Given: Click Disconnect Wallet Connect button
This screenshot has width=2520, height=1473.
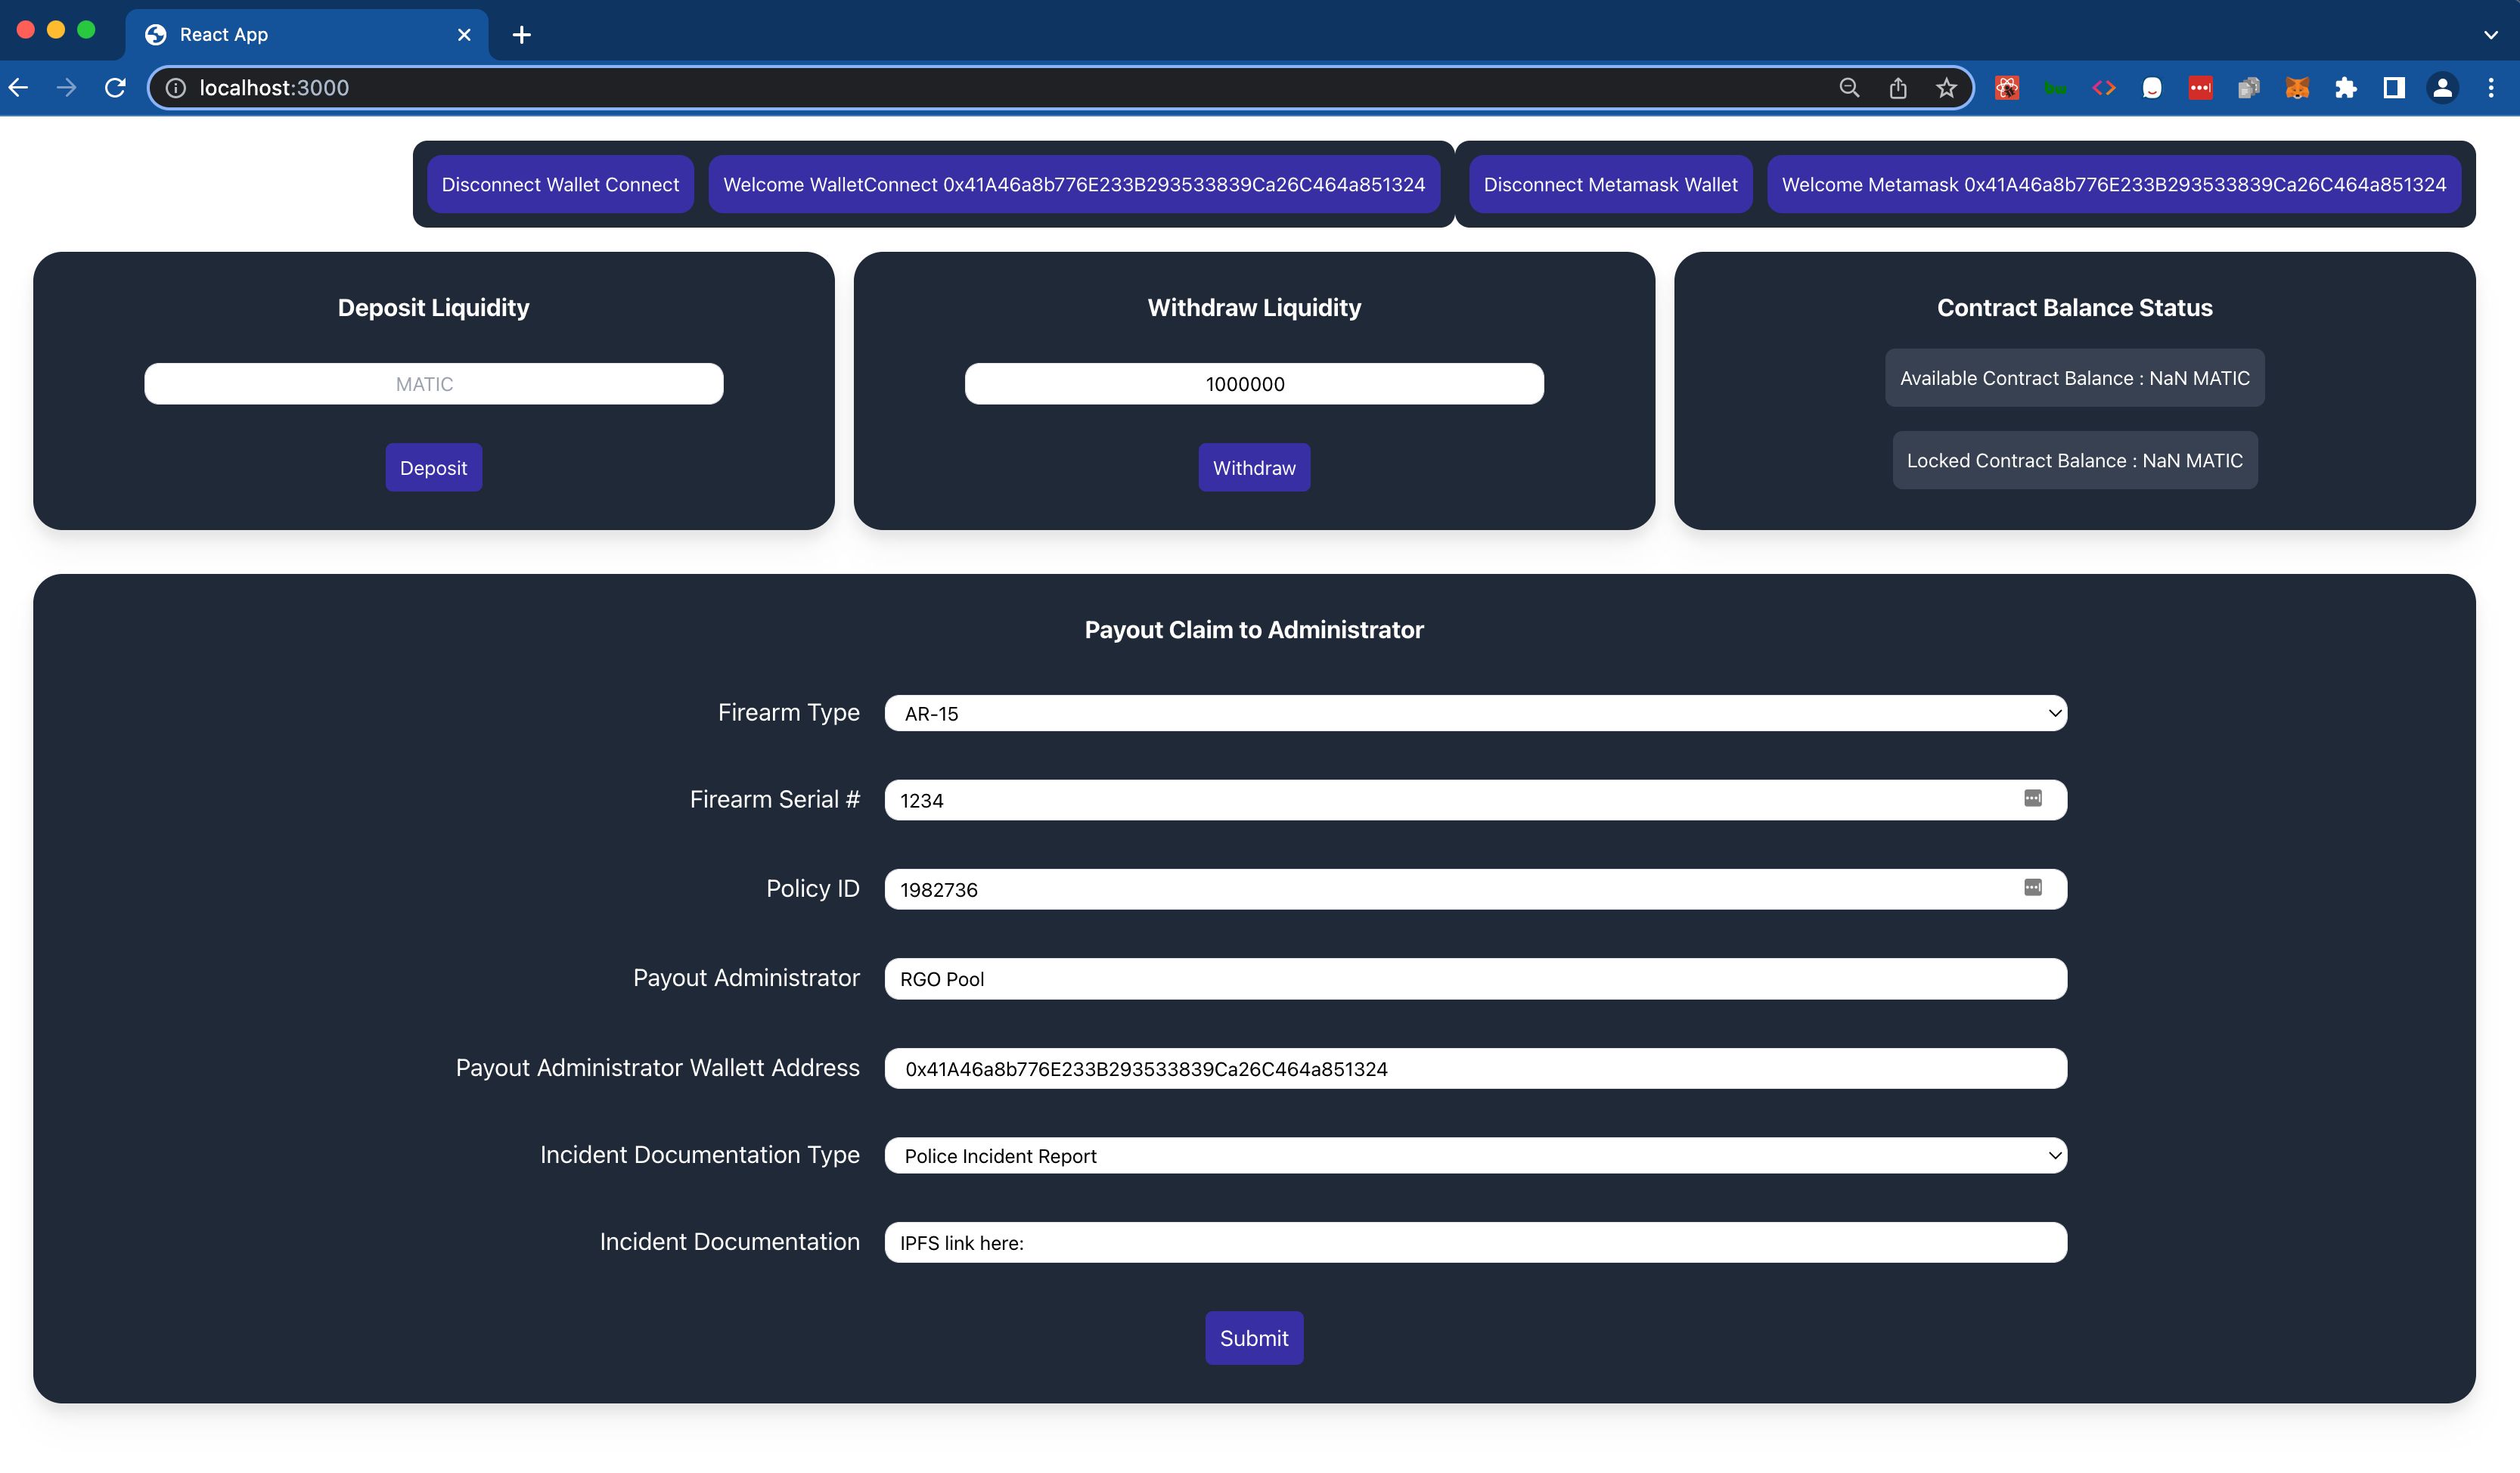Looking at the screenshot, I should 560,184.
